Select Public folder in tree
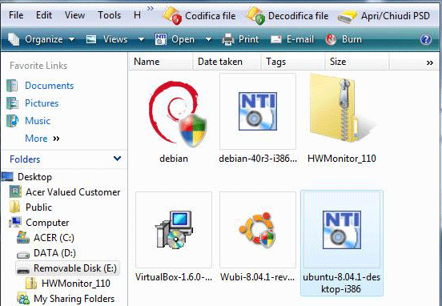This screenshot has width=442, height=306. pyautogui.click(x=38, y=207)
